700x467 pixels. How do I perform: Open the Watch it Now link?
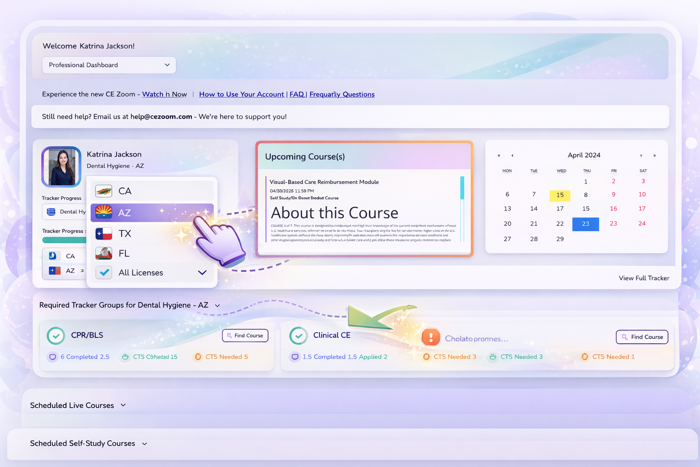point(165,94)
